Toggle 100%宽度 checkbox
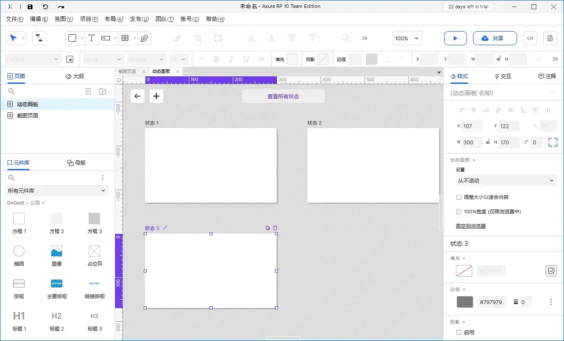Screen dimensions: 564x341 tap(459, 212)
